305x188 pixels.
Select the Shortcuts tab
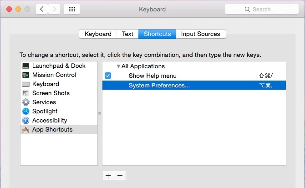157,34
